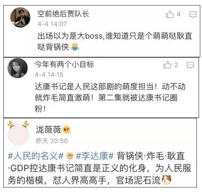Click the emoji between the two hashtags

[70, 156]
